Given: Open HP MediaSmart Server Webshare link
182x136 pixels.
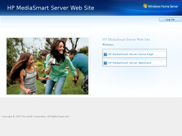Looking at the screenshot, I should click(129, 63).
